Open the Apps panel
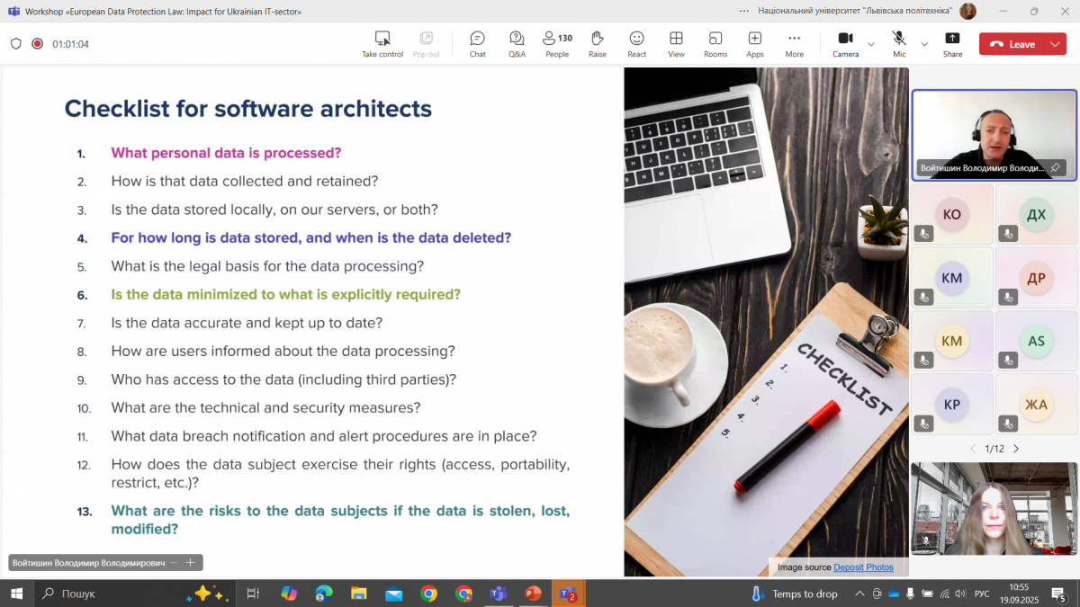 (x=755, y=43)
